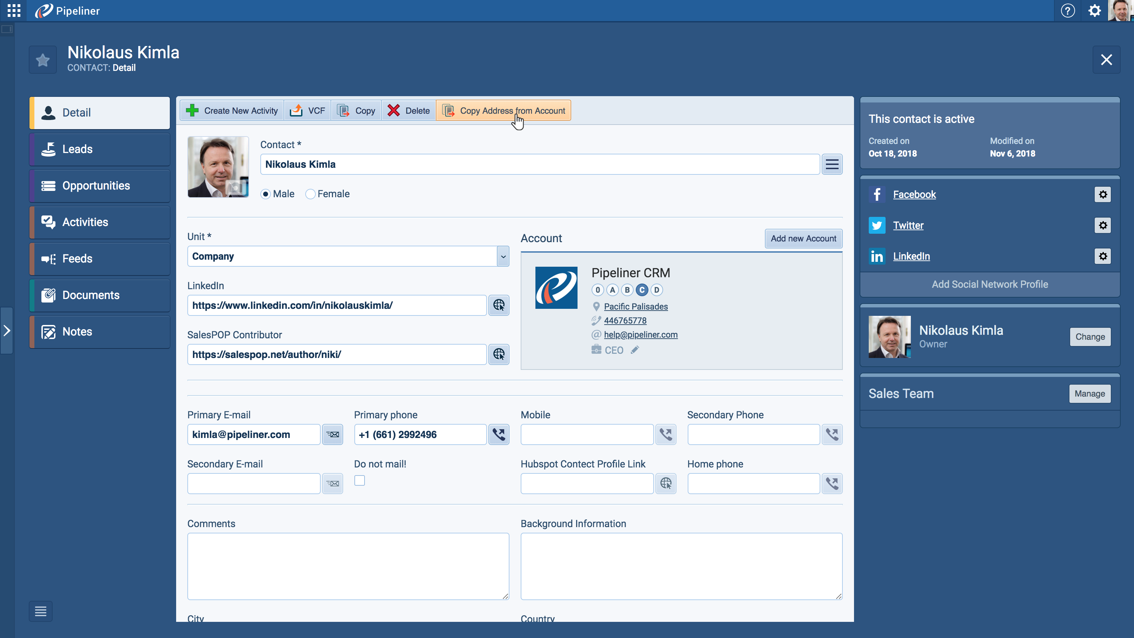Expand the collapsed left side panel
This screenshot has height=638, width=1134.
click(x=7, y=330)
